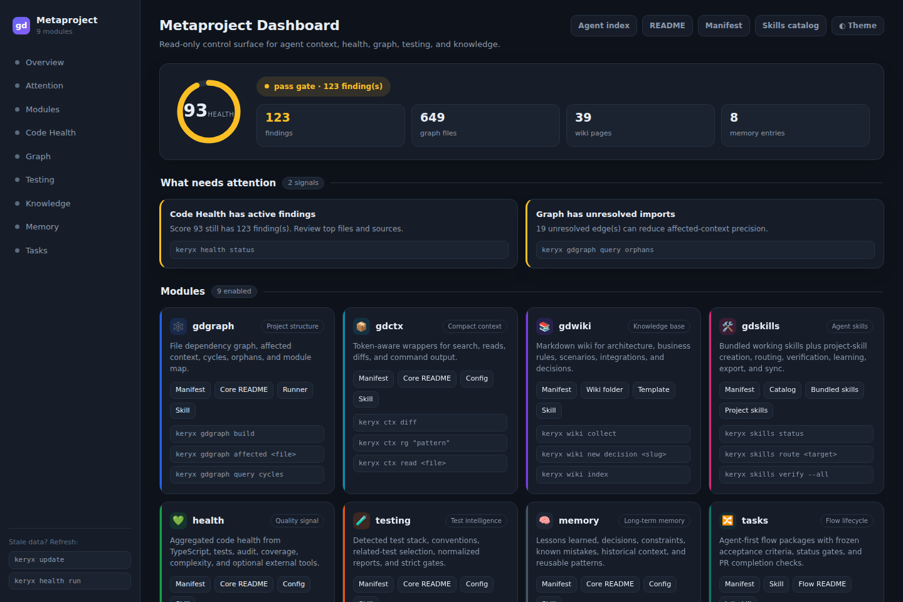Screen dimensions: 903x602
Task: Click keryx skills verify --all command
Action: pyautogui.click(x=796, y=475)
